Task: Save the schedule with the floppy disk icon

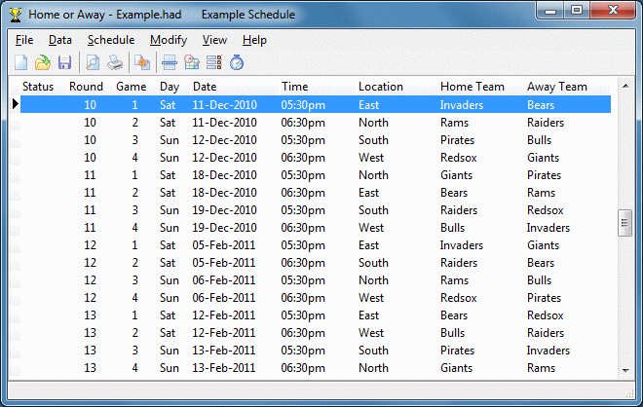Action: tap(65, 62)
